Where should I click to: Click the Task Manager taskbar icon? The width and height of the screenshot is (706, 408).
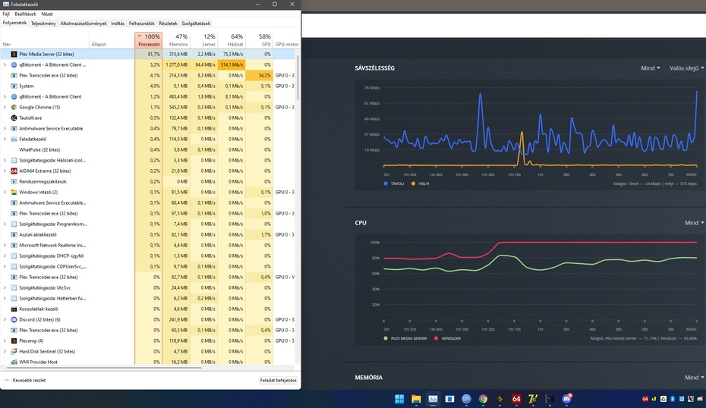pos(433,399)
